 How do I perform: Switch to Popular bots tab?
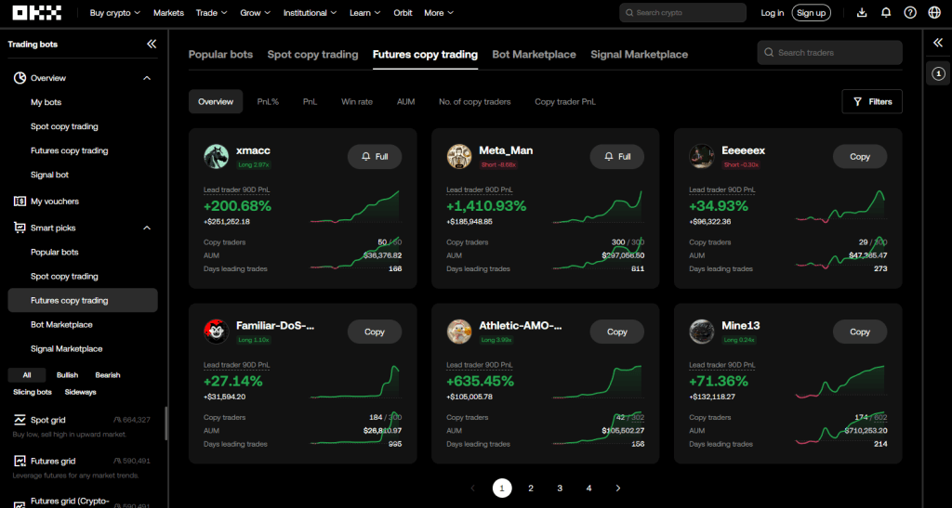click(x=220, y=55)
